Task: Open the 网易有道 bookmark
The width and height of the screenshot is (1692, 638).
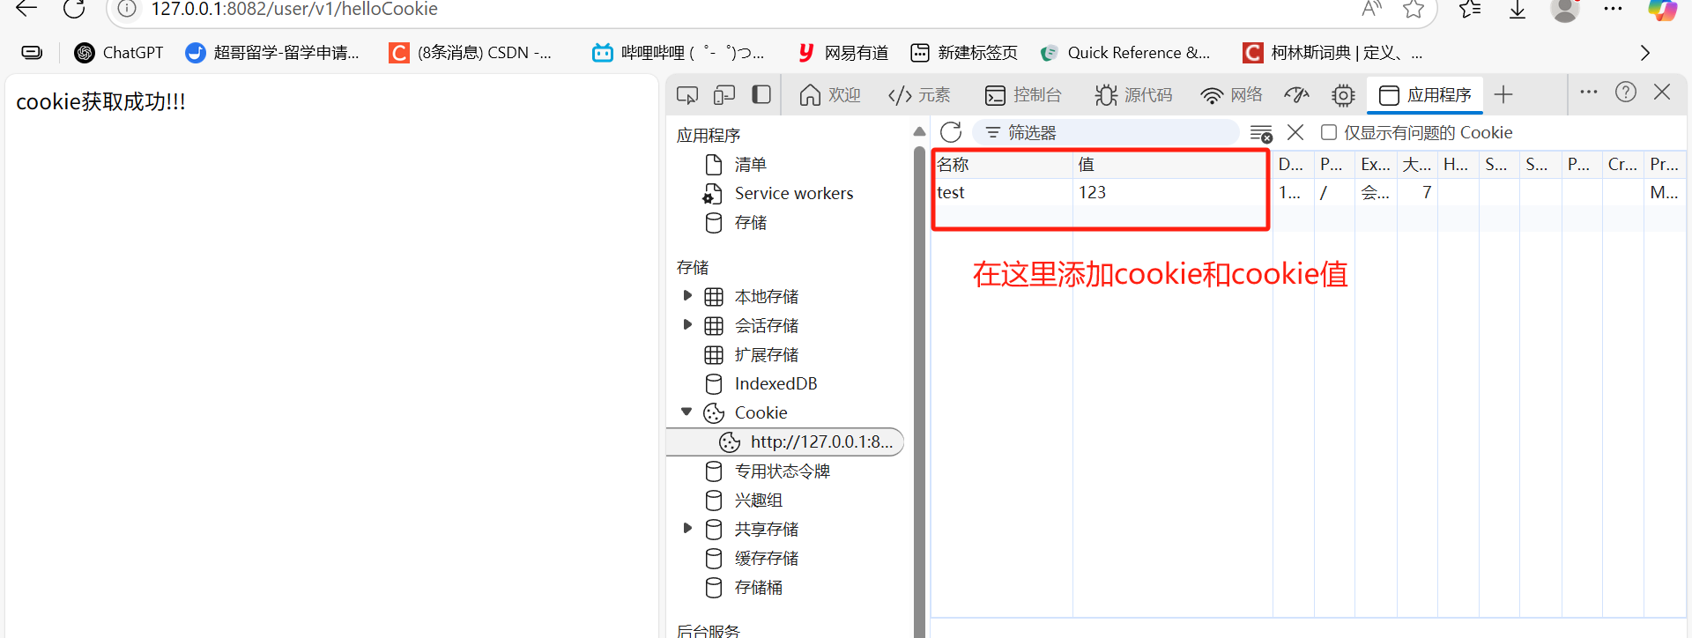Action: click(842, 53)
